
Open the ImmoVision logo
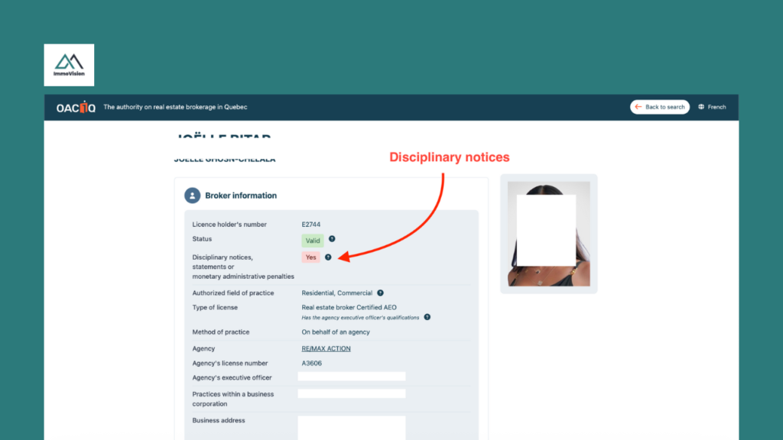[x=69, y=65]
